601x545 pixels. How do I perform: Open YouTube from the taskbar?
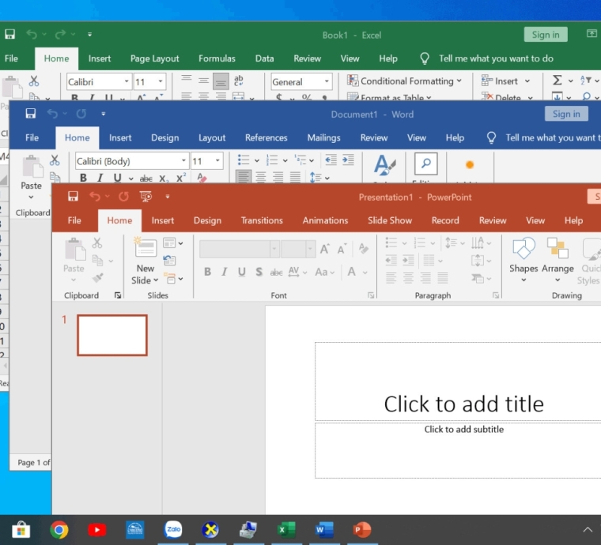click(x=97, y=530)
